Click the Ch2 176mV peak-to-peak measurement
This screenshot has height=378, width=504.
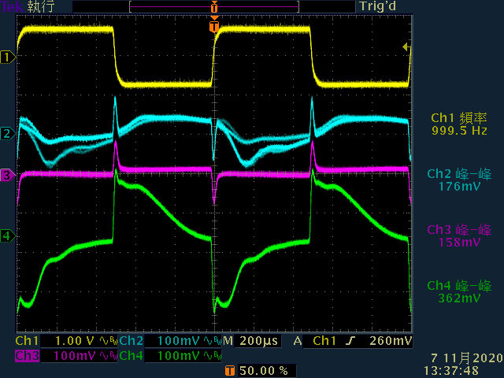(x=459, y=186)
